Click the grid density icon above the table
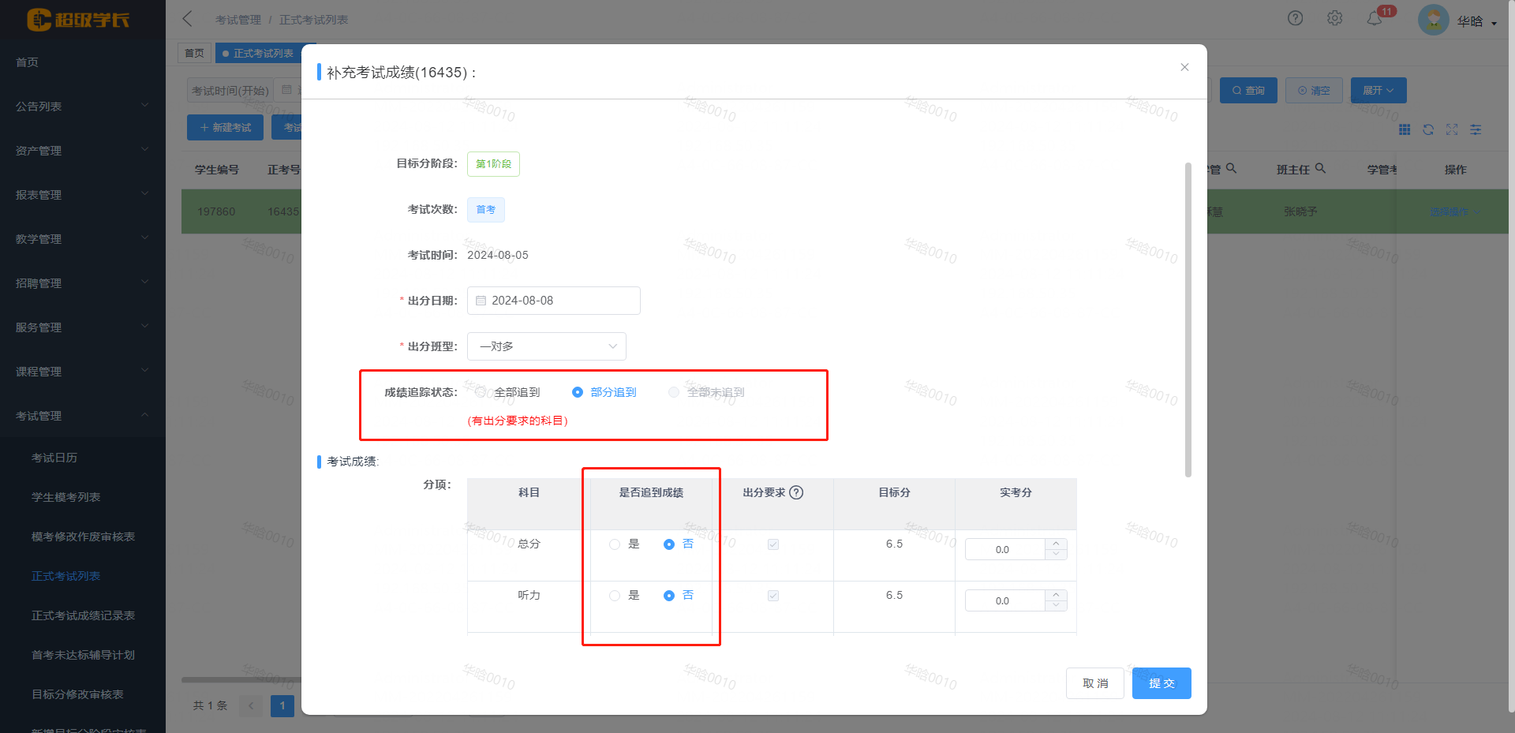The image size is (1515, 733). click(x=1405, y=129)
